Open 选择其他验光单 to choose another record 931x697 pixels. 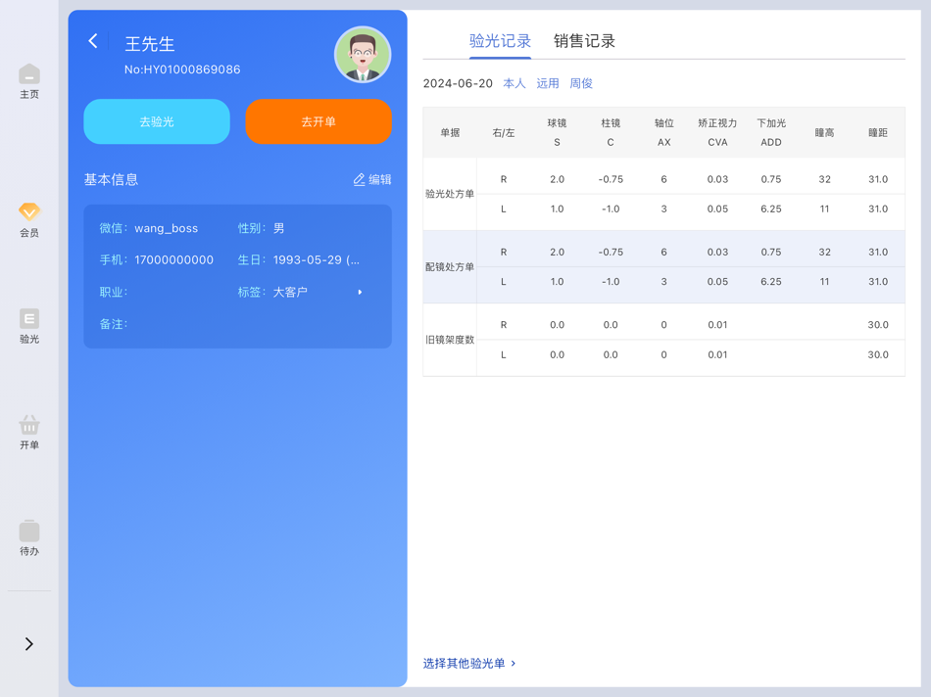coord(469,663)
